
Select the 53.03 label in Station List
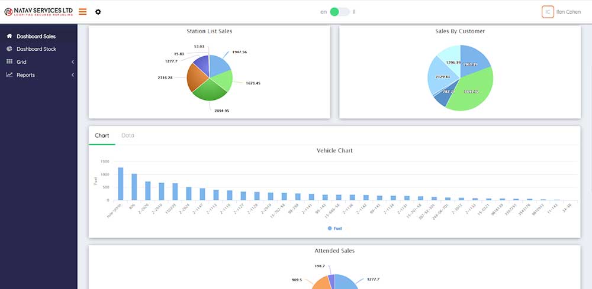tap(200, 46)
